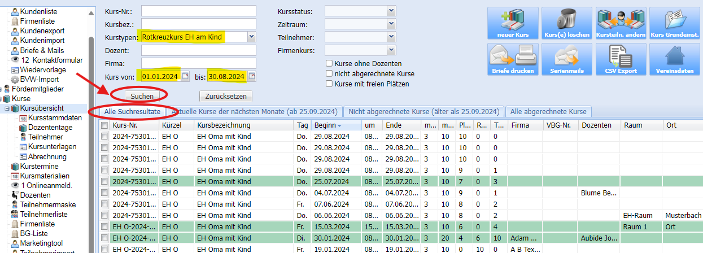The image size is (703, 253).
Task: Launch the Serienmails function
Action: [567, 59]
